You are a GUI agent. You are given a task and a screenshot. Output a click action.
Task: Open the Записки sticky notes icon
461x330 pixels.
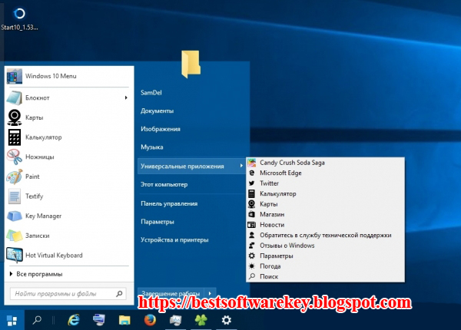[15, 236]
